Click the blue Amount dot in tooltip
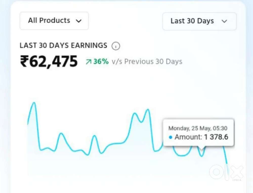253x193 pixels. click(171, 137)
